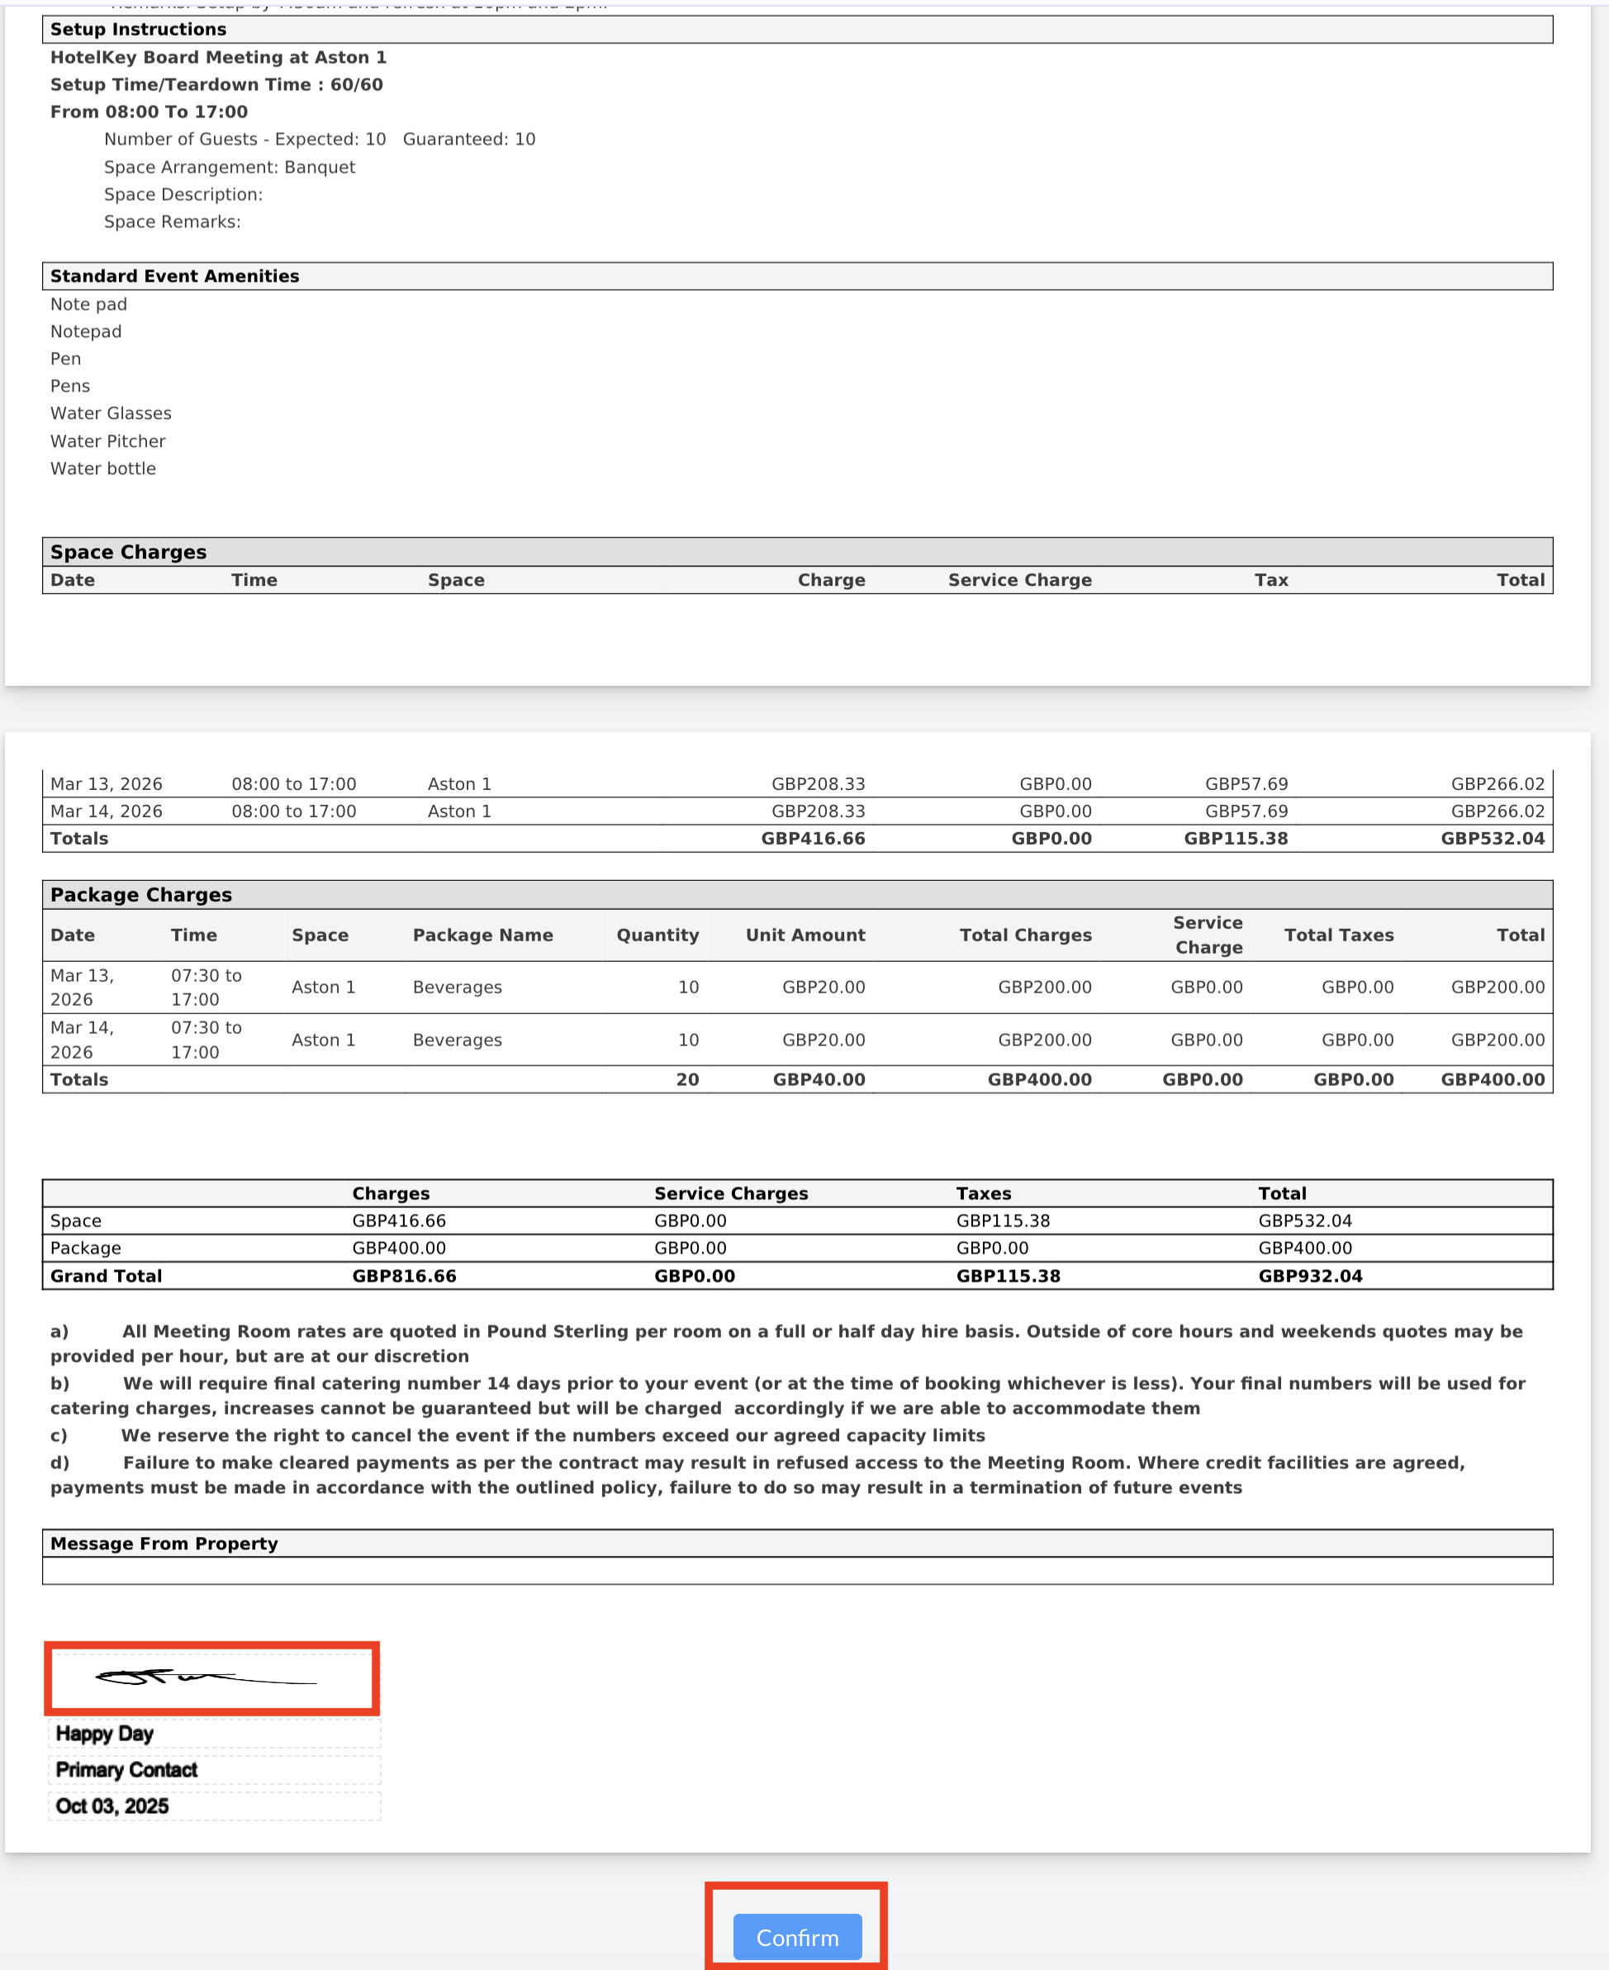The width and height of the screenshot is (1609, 1970).
Task: Click the Service Charge column in Space Charges
Action: (1018, 580)
